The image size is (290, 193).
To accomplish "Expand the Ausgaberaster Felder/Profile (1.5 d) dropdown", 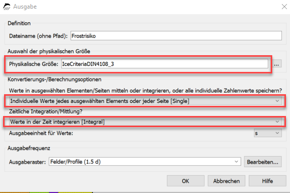I will coord(145,162).
